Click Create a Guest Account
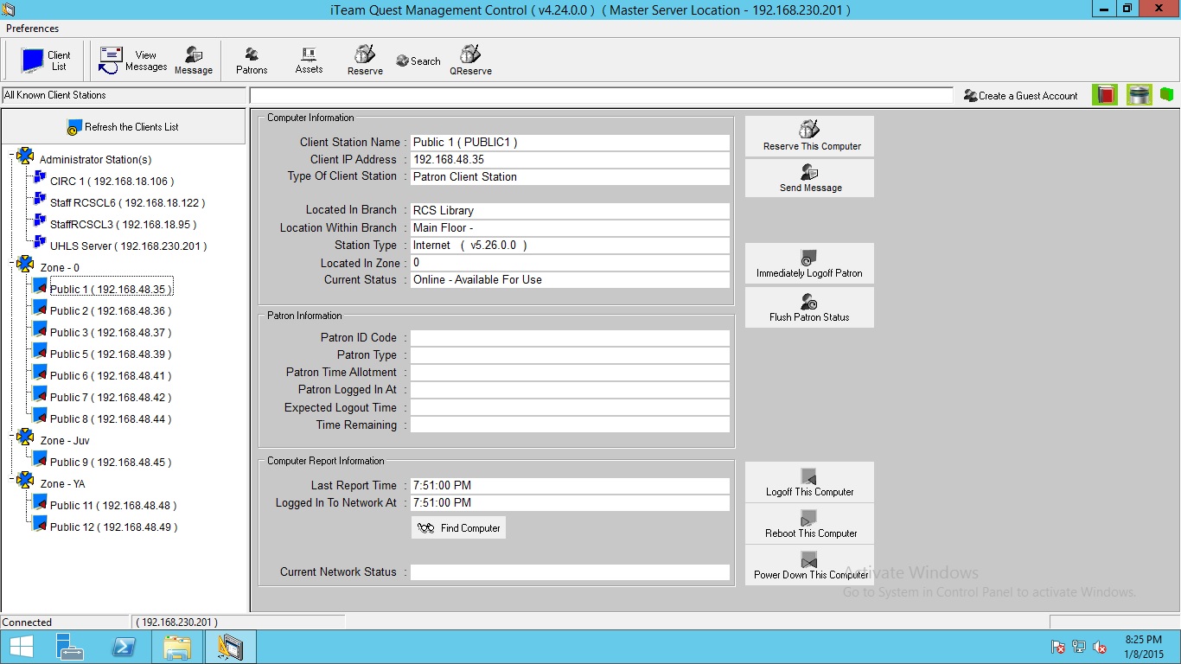This screenshot has width=1181, height=664. point(1021,96)
